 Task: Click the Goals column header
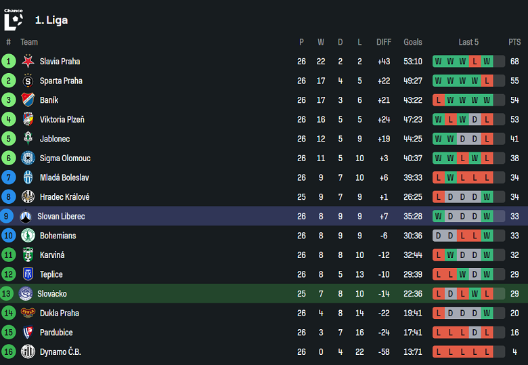(x=413, y=42)
